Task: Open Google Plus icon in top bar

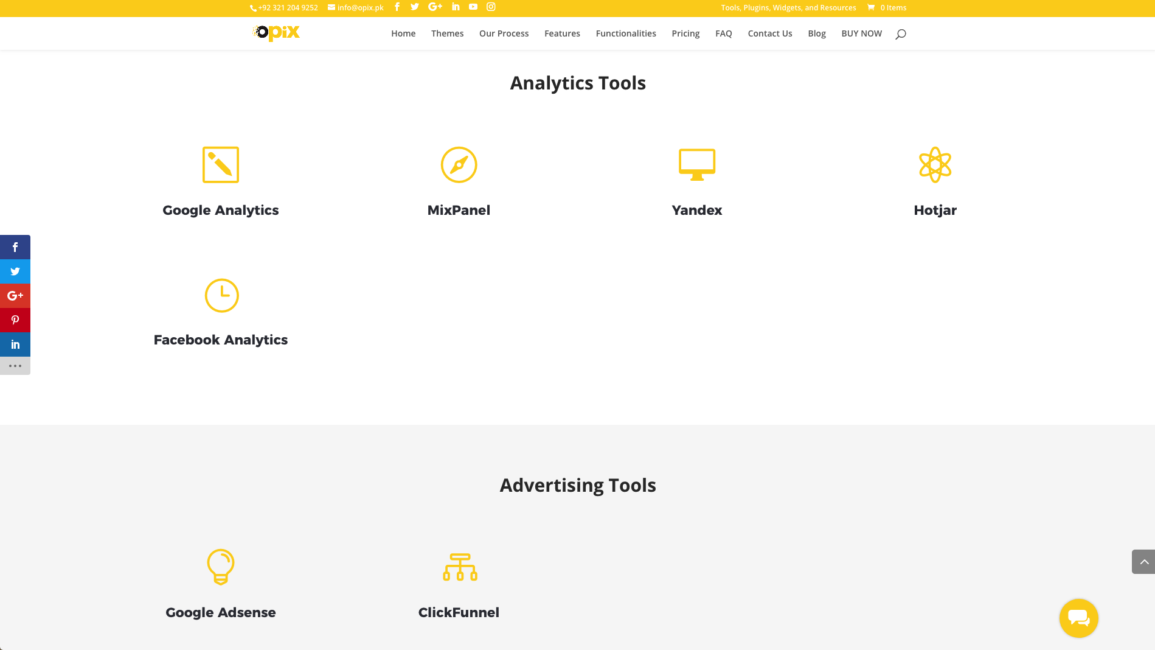Action: (435, 7)
